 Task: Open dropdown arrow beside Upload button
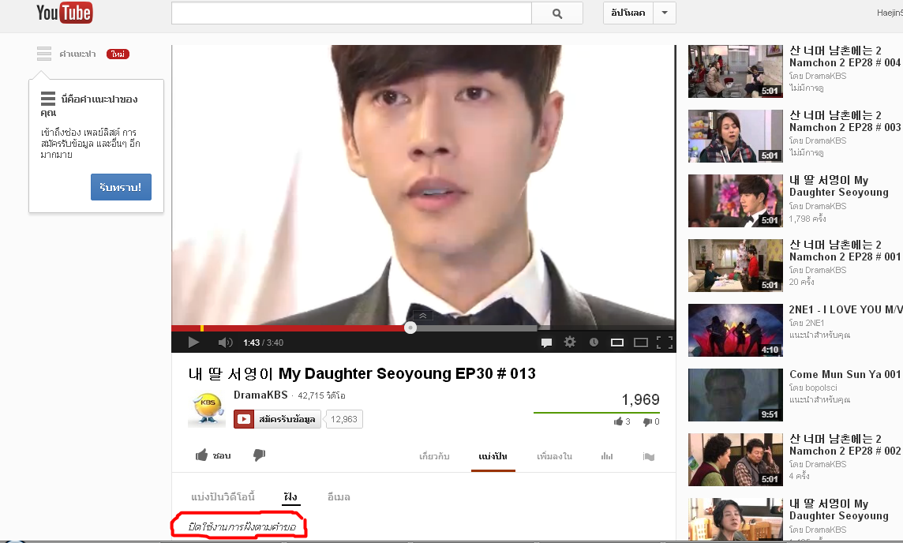coord(665,13)
